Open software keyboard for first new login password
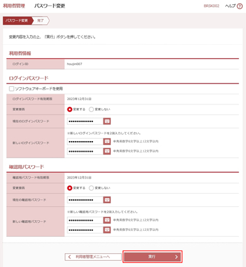Image resolution: width=246 pixels, height=267 pixels. coord(107,142)
